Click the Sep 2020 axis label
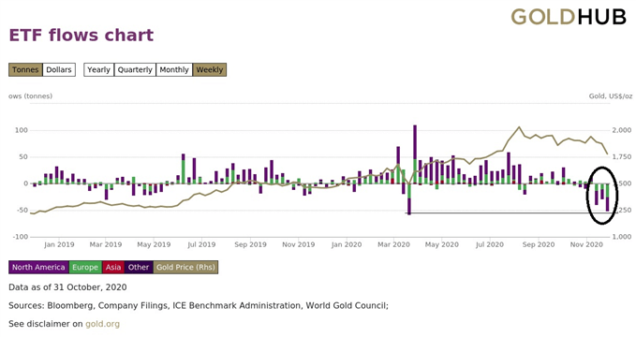The image size is (636, 337). [x=539, y=244]
